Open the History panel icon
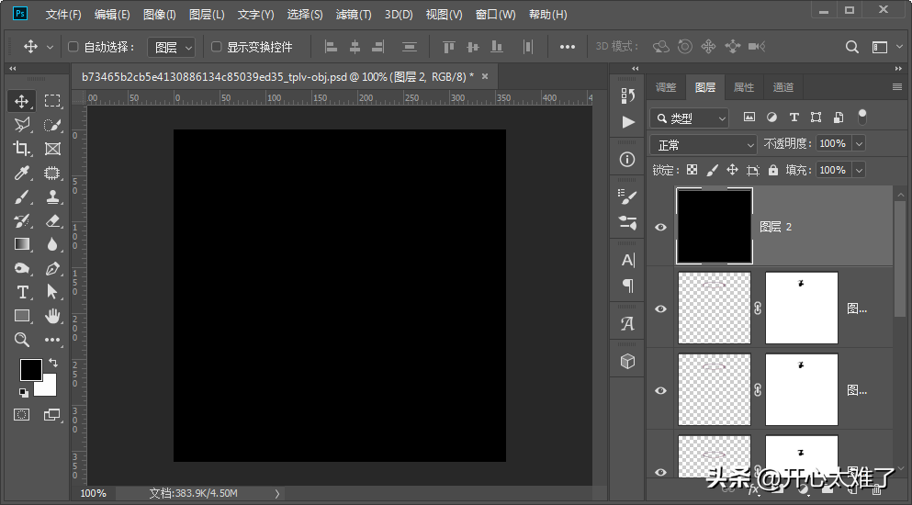 point(627,95)
